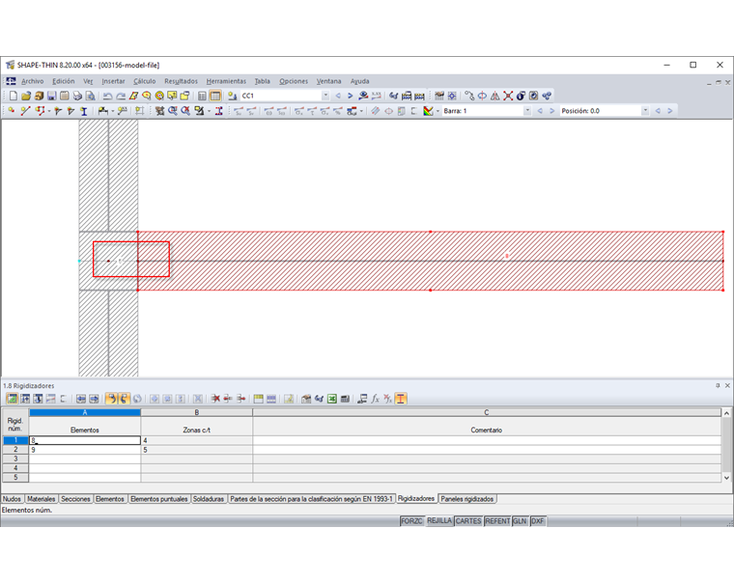734x584 pixels.
Task: Open the Archivo menu
Action: pos(32,81)
